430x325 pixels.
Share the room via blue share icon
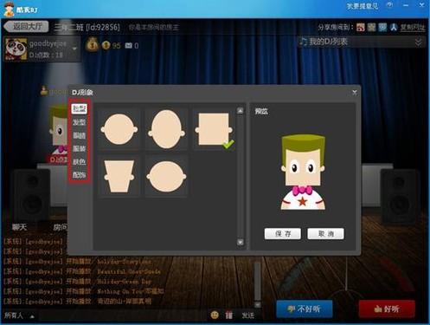pyautogui.click(x=382, y=27)
